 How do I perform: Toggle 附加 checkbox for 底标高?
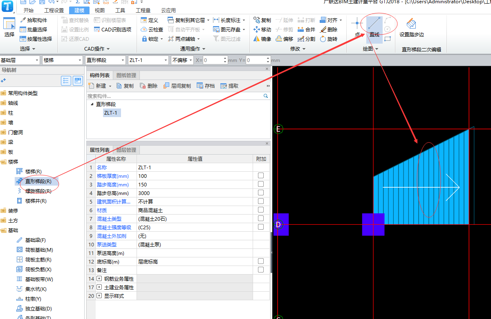(261, 261)
